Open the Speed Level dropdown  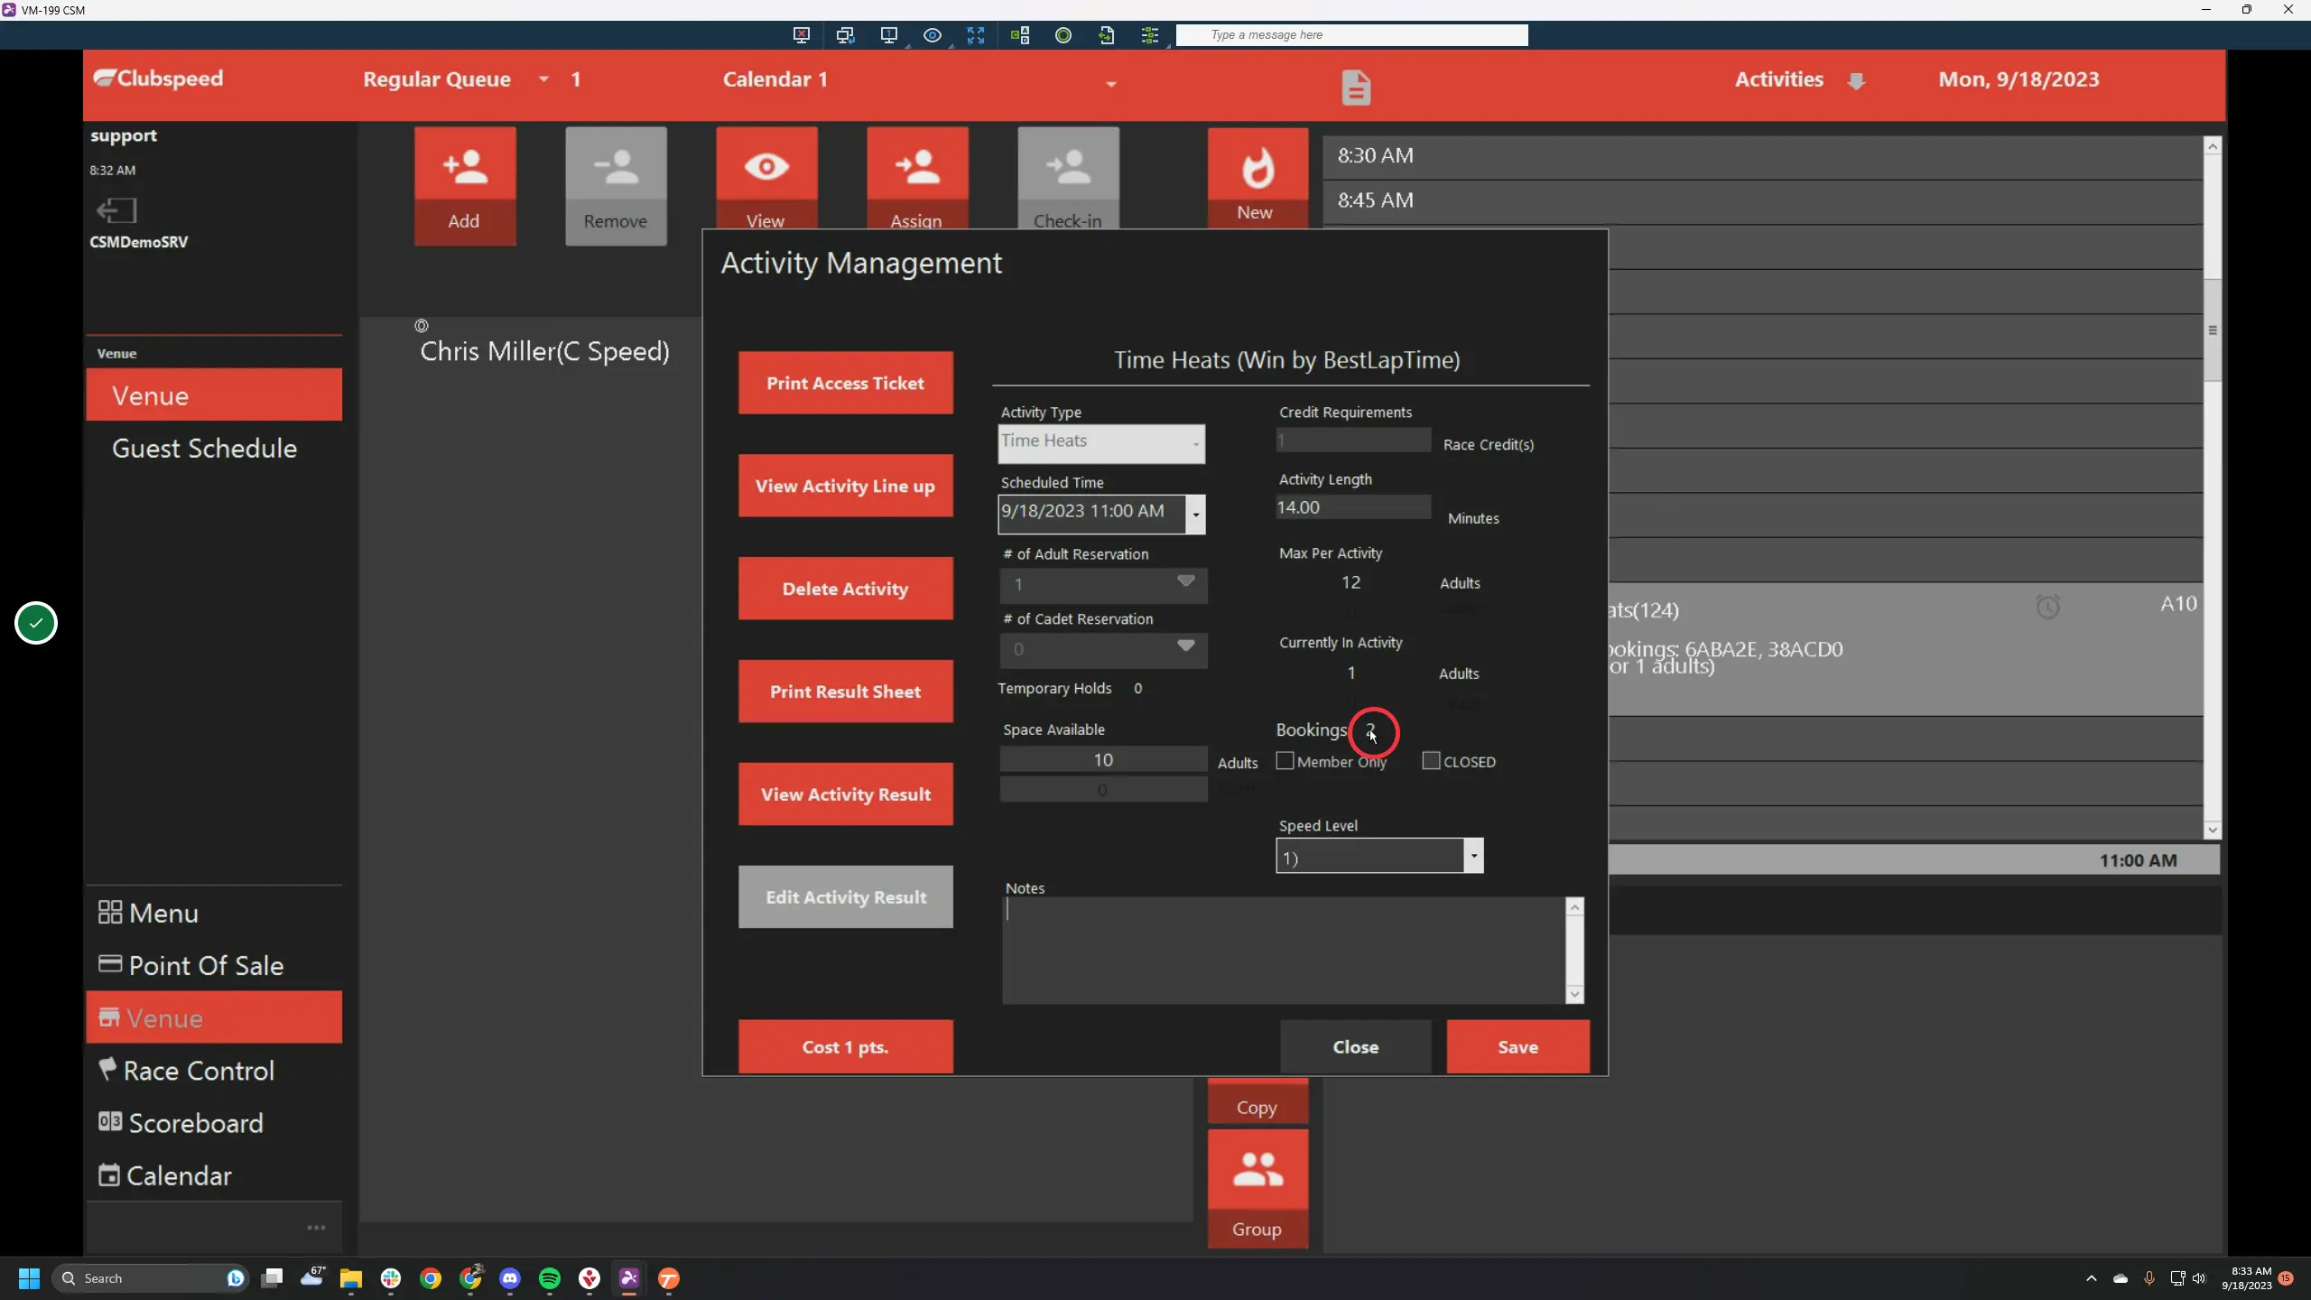coord(1473,856)
